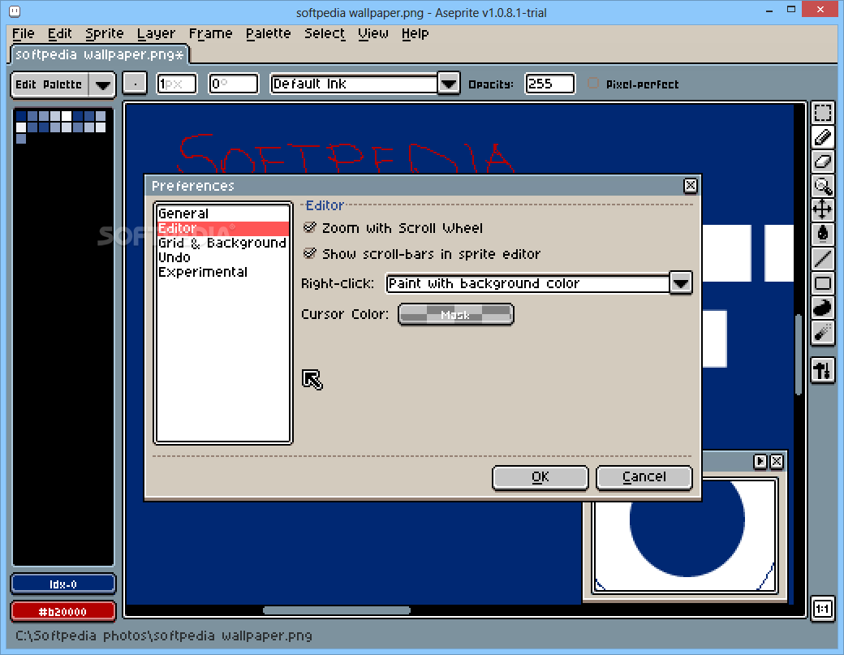This screenshot has height=655, width=844.
Task: Click the Edit Palette button
Action: [x=49, y=84]
